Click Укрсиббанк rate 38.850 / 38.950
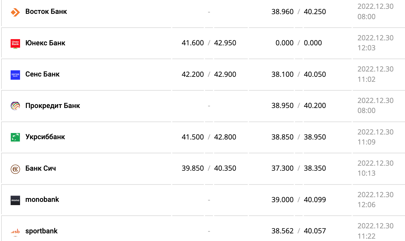405x241 pixels. pyautogui.click(x=299, y=137)
